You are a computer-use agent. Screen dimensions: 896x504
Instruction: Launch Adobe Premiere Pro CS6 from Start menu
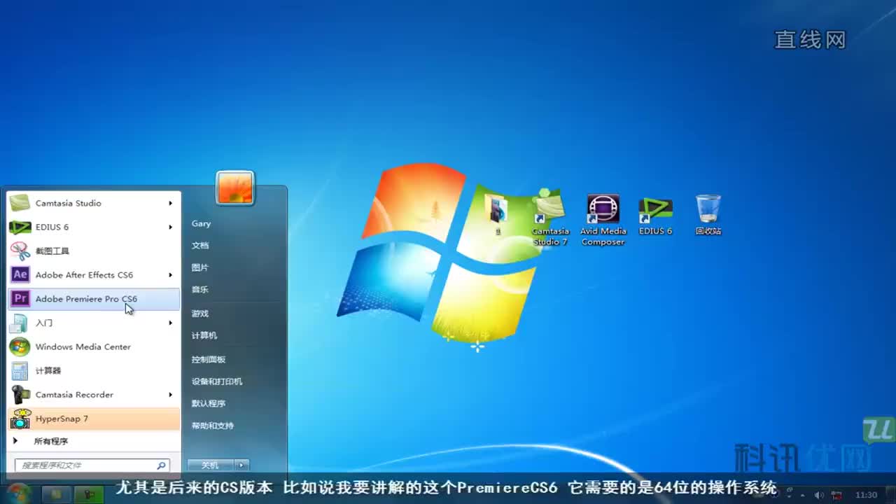86,299
